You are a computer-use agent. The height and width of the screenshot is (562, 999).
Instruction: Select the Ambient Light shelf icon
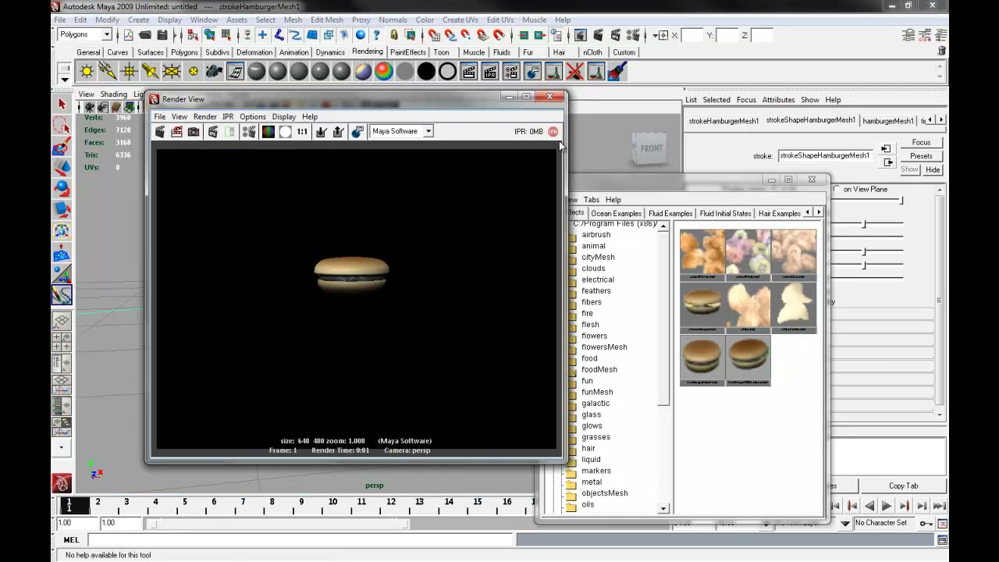click(x=87, y=72)
